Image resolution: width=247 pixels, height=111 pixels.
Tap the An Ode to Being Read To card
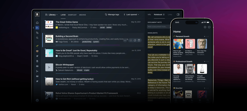pos(190,48)
